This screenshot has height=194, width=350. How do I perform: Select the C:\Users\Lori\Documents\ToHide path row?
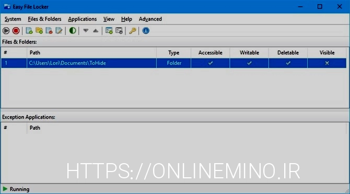pos(173,63)
